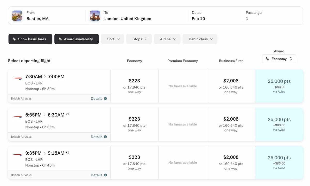Open Details for the 7:30AM nonstop flight
The image size is (310, 186).
point(96,98)
